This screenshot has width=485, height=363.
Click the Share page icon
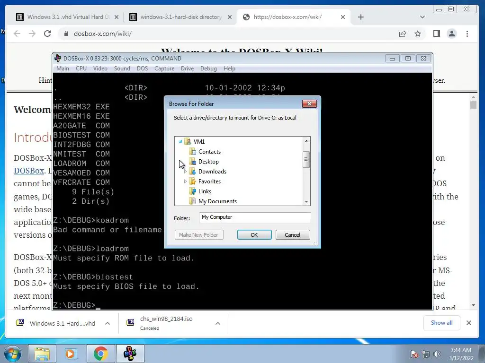click(403, 34)
